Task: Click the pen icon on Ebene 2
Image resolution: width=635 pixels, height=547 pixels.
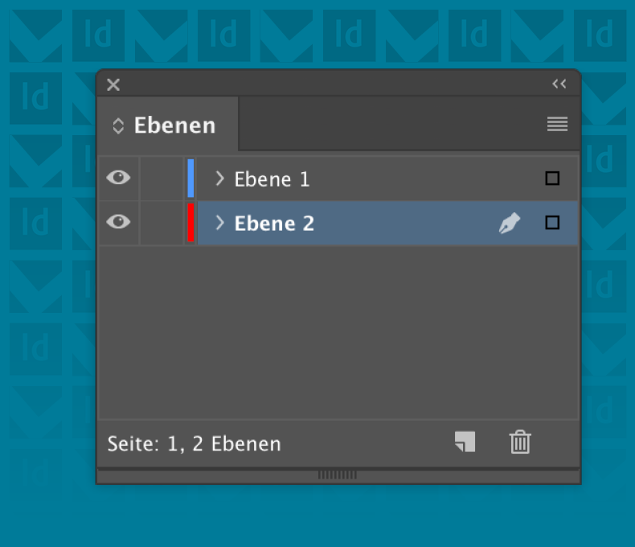Action: point(509,223)
